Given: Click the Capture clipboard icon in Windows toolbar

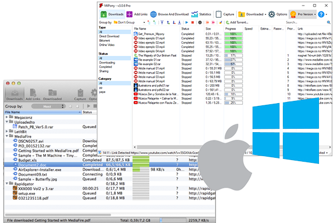Looking at the screenshot, I should tap(219, 14).
